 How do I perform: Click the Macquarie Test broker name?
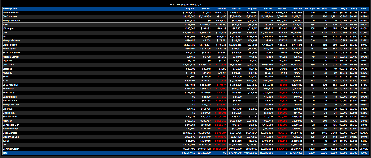[10, 105]
